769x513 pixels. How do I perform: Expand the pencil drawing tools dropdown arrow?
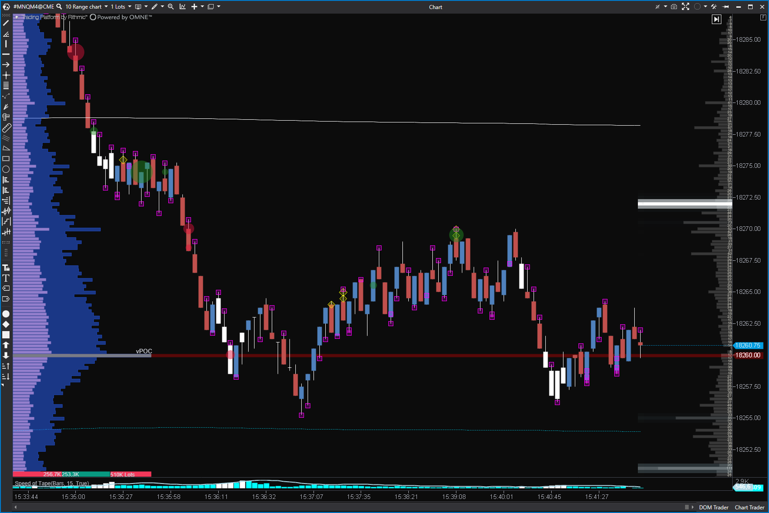click(x=162, y=7)
